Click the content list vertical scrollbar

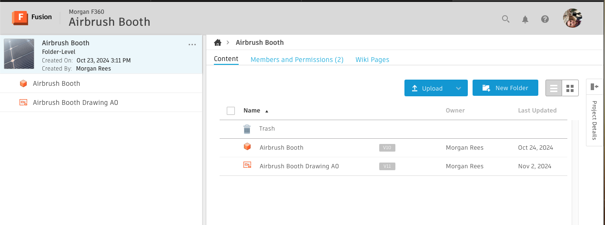click(x=575, y=172)
